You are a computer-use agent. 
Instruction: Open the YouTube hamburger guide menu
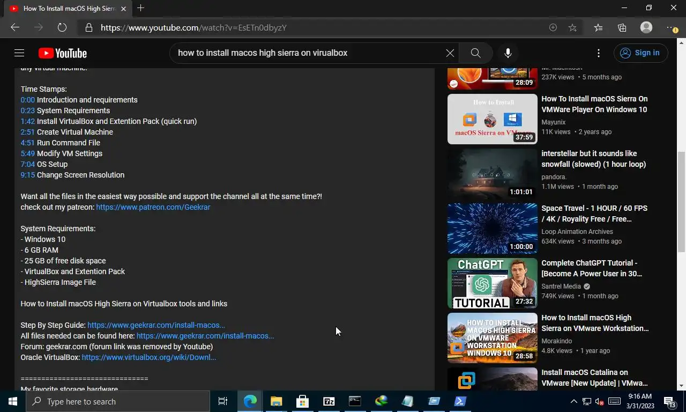coord(19,53)
